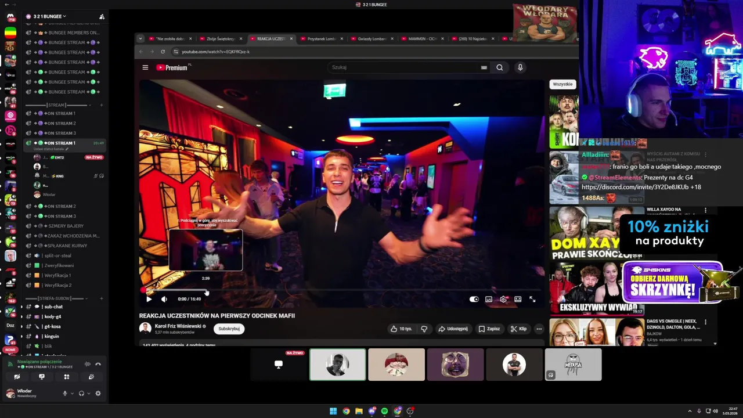The width and height of the screenshot is (743, 418).
Task: Mute the YouTube player volume icon
Action: (x=164, y=299)
